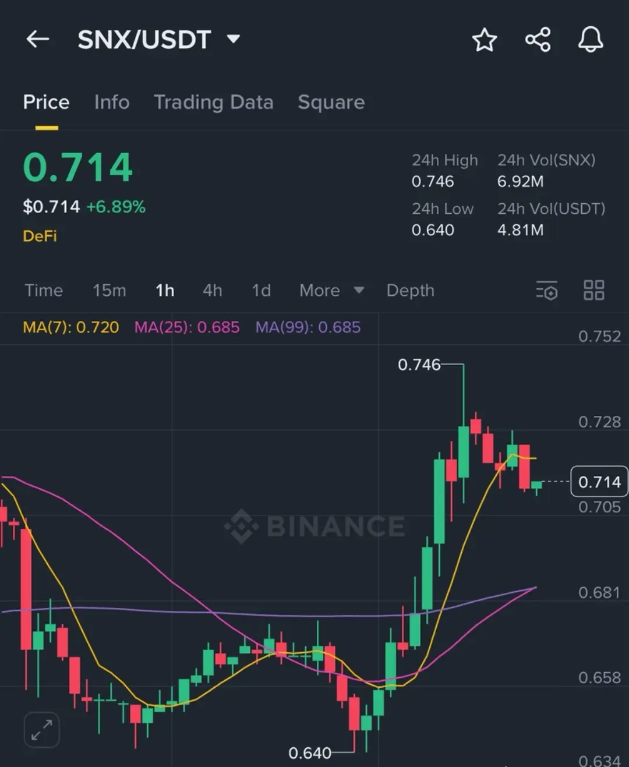Tap the DeFi category tag
Viewport: 629px width, 767px height.
click(40, 236)
